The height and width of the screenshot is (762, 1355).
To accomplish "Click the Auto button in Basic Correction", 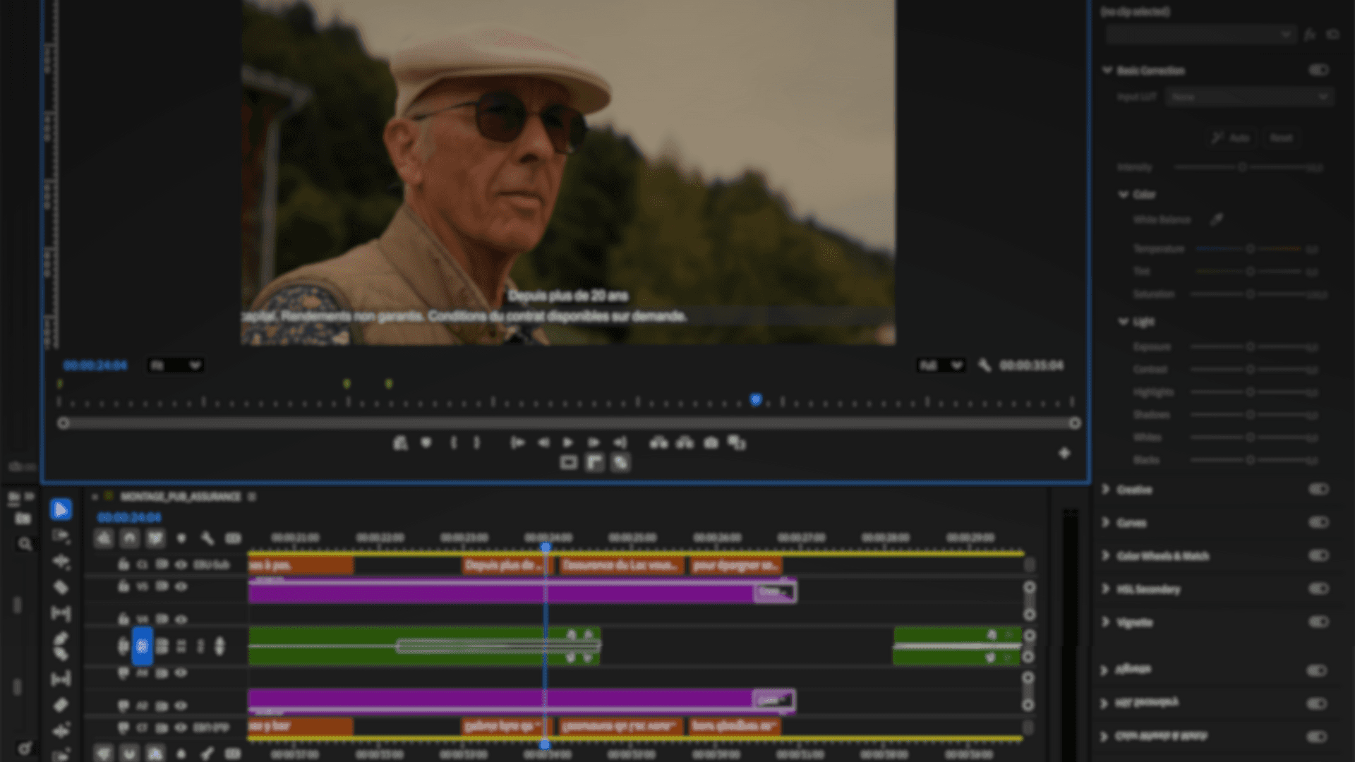I will [1231, 138].
